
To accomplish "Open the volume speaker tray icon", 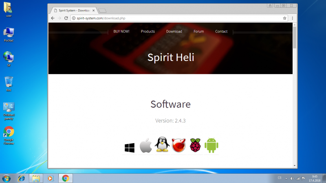I will [292, 179].
